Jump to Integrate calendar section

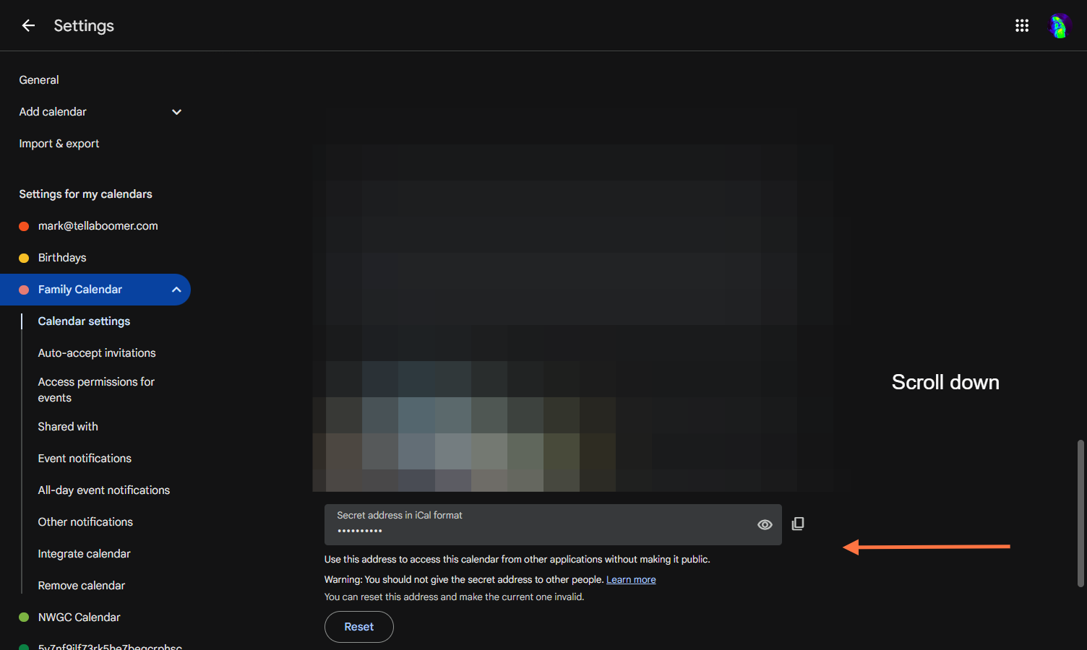84,554
